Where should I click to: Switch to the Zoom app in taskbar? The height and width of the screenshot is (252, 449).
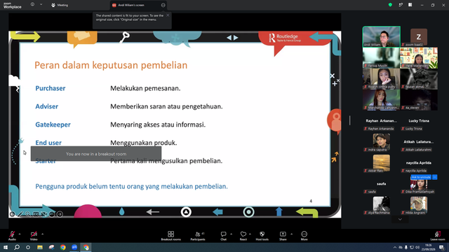click(x=74, y=247)
